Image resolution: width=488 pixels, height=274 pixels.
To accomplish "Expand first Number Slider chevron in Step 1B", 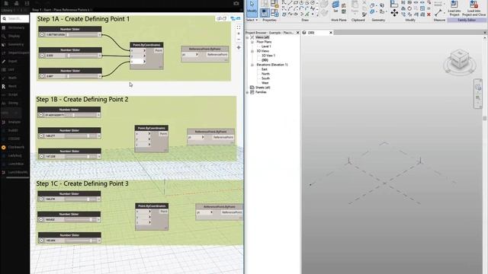I will tap(40, 115).
